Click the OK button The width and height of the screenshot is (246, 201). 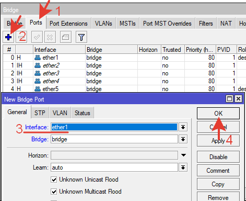[x=218, y=114]
